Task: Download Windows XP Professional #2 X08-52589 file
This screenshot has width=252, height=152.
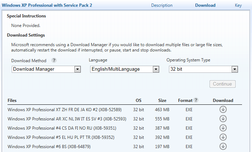Action: point(223,110)
